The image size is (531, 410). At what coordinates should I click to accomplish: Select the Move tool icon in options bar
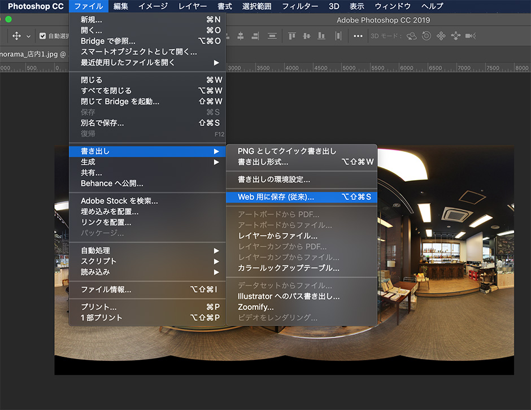tap(16, 36)
